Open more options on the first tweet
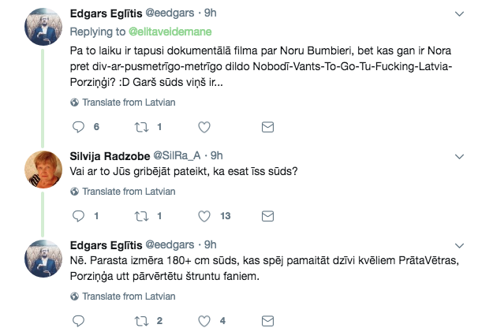 click(461, 13)
